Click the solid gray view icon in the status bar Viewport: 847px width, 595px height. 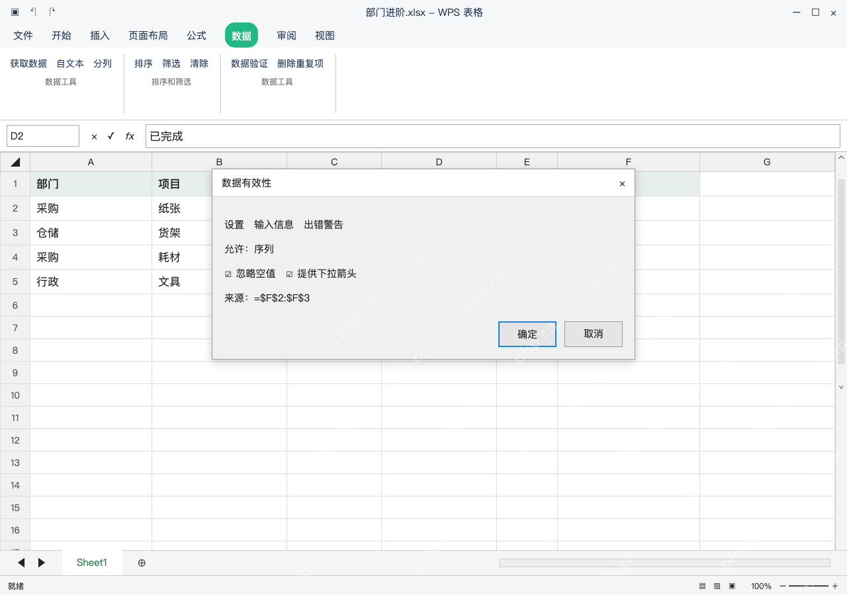[x=703, y=586]
